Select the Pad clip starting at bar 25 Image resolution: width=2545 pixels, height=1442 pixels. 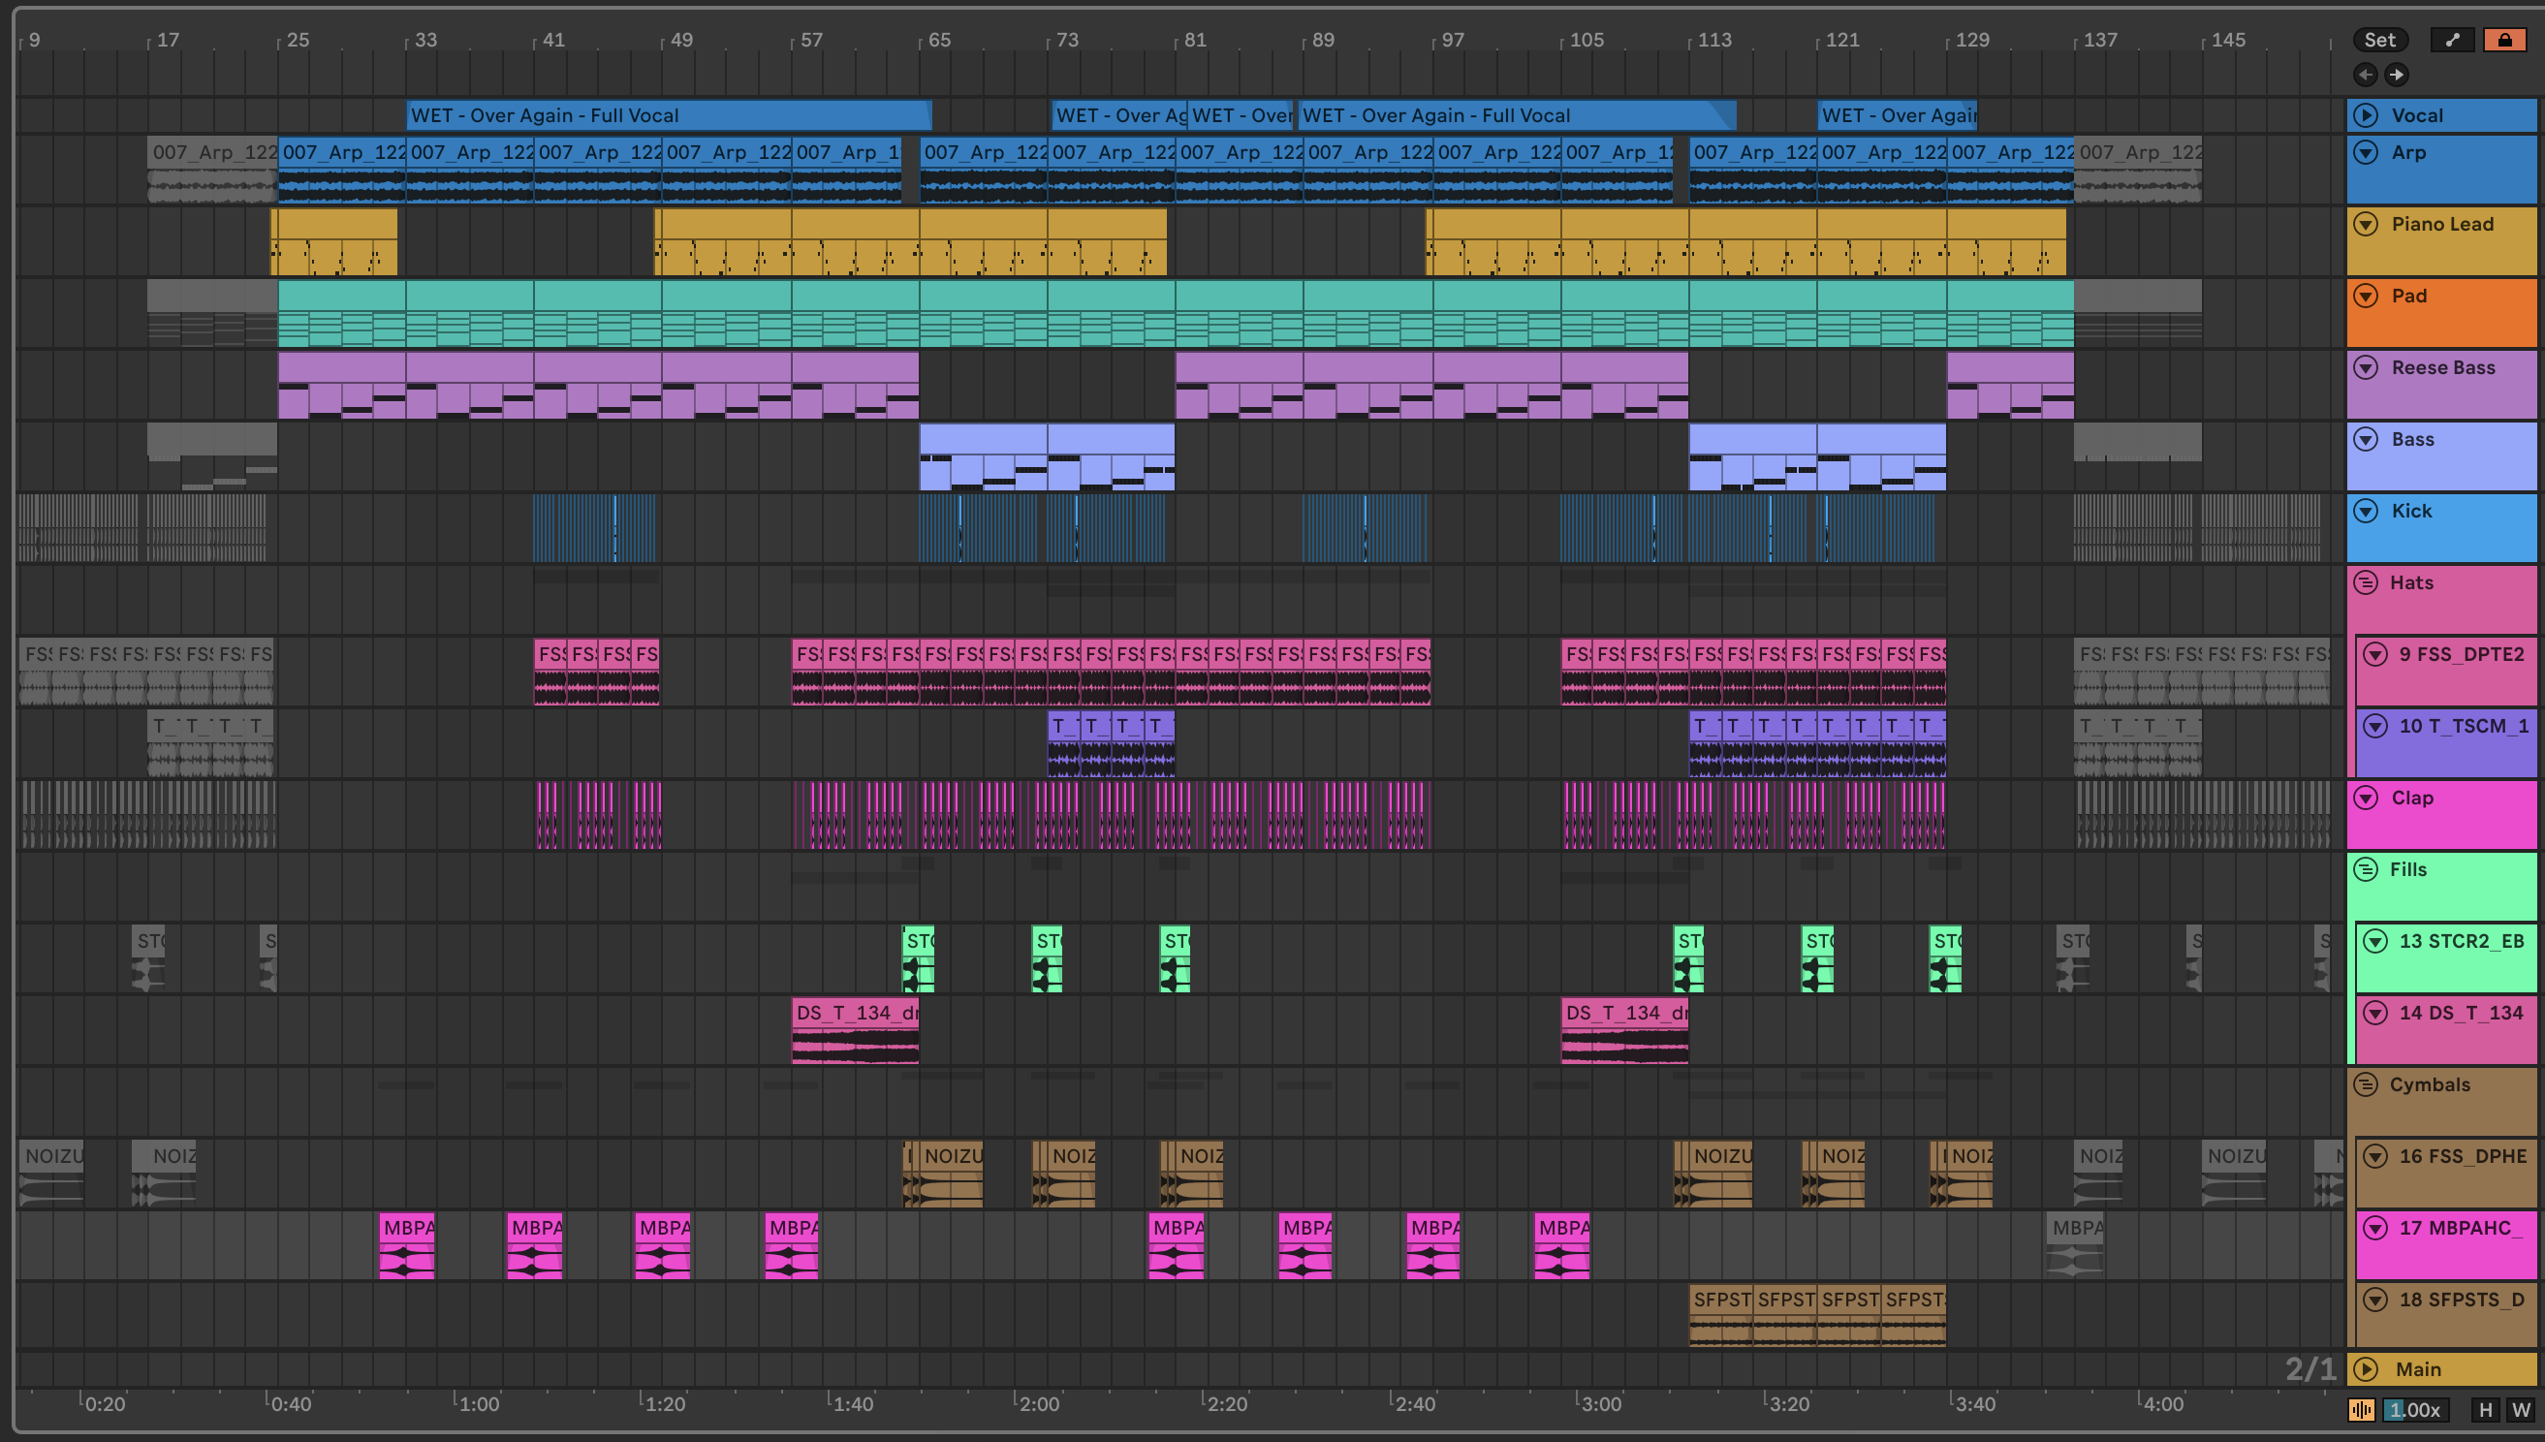(342, 313)
